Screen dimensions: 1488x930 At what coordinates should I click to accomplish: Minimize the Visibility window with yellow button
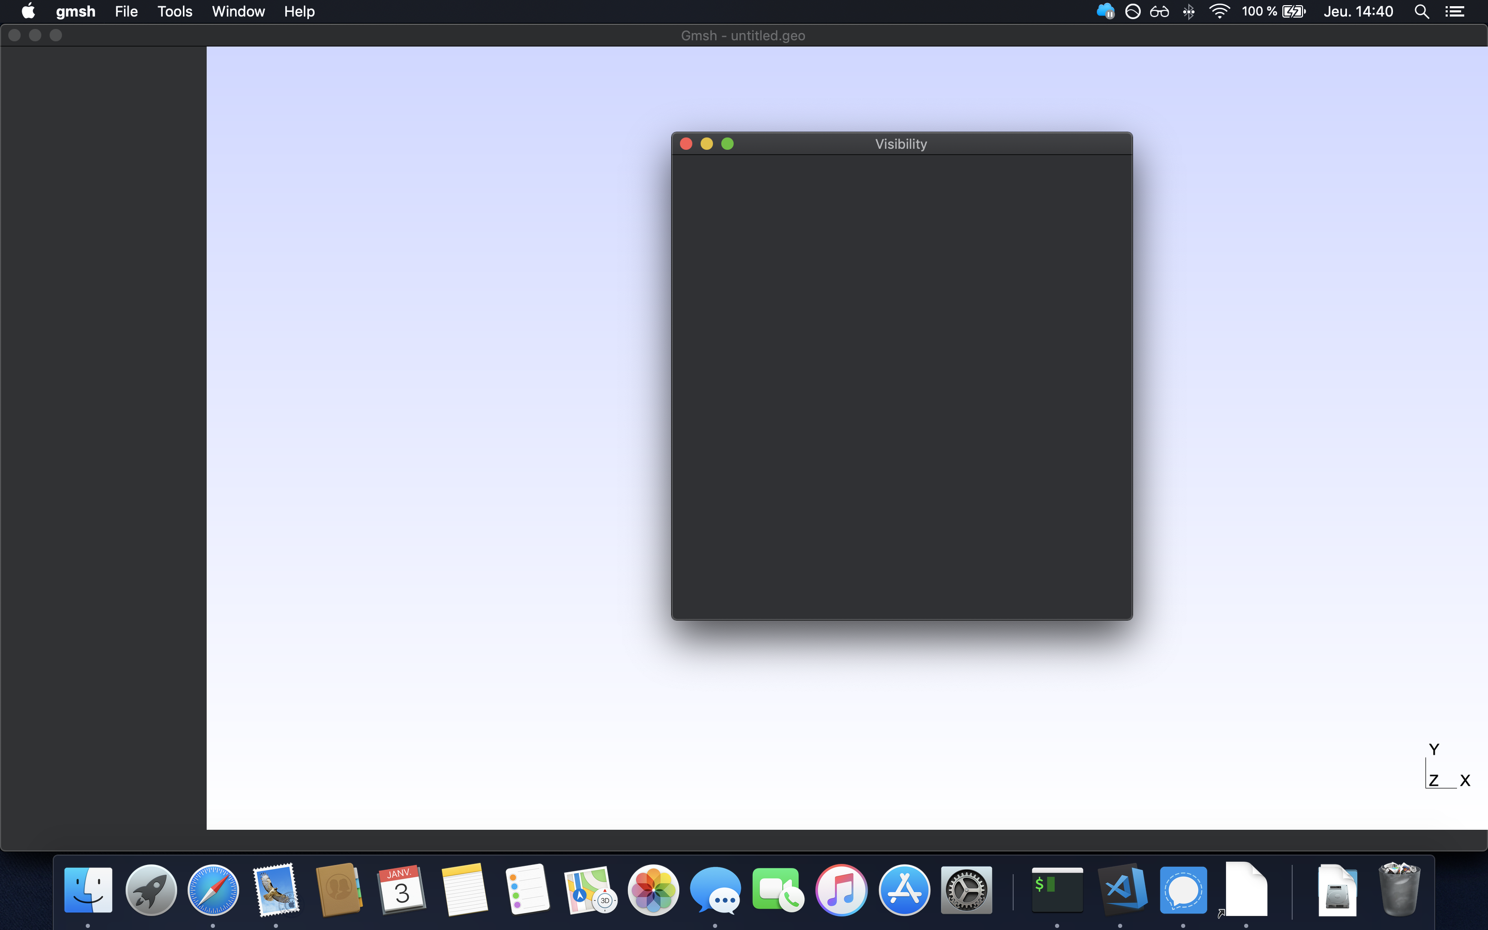[x=706, y=144]
